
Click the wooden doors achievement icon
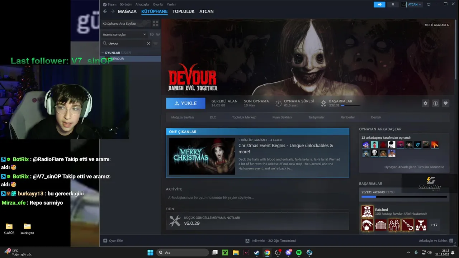(381, 225)
